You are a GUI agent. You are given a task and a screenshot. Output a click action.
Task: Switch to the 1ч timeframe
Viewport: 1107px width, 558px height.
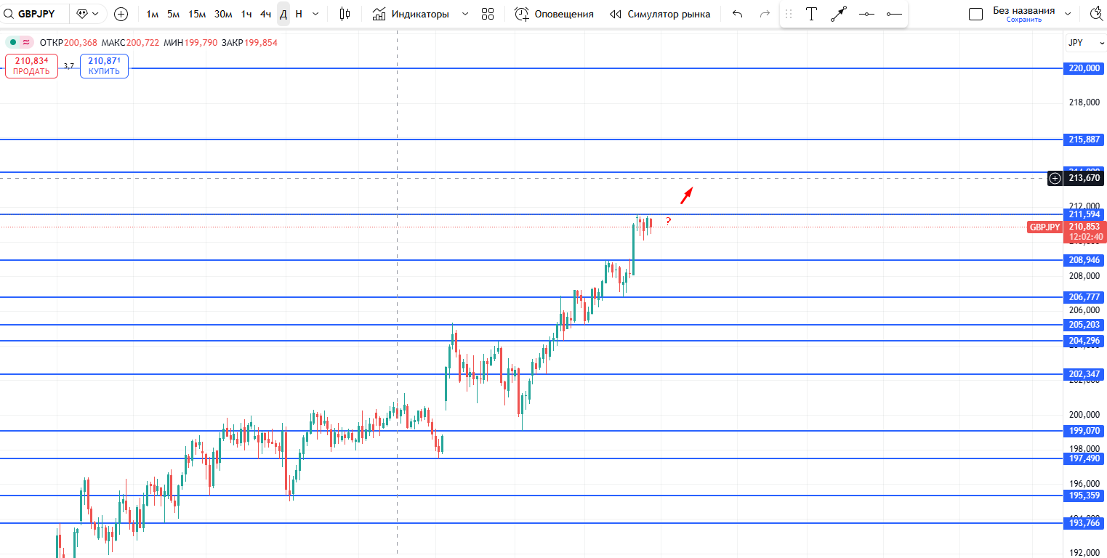246,14
